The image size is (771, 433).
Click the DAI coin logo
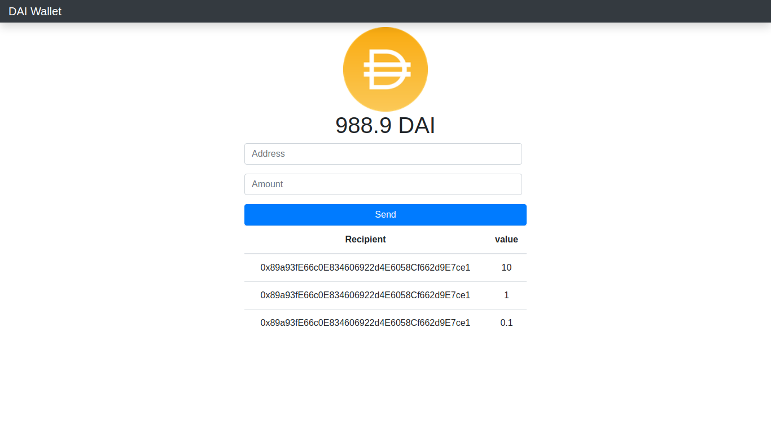tap(385, 69)
